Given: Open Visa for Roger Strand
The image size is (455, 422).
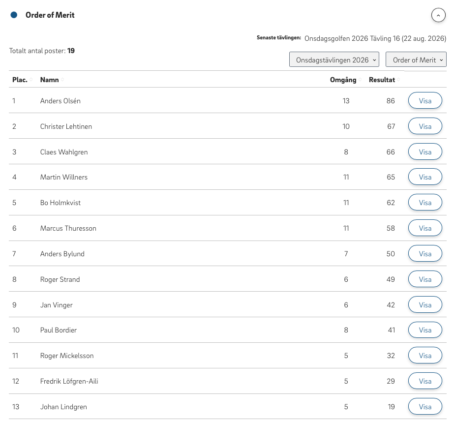Looking at the screenshot, I should click(x=425, y=279).
